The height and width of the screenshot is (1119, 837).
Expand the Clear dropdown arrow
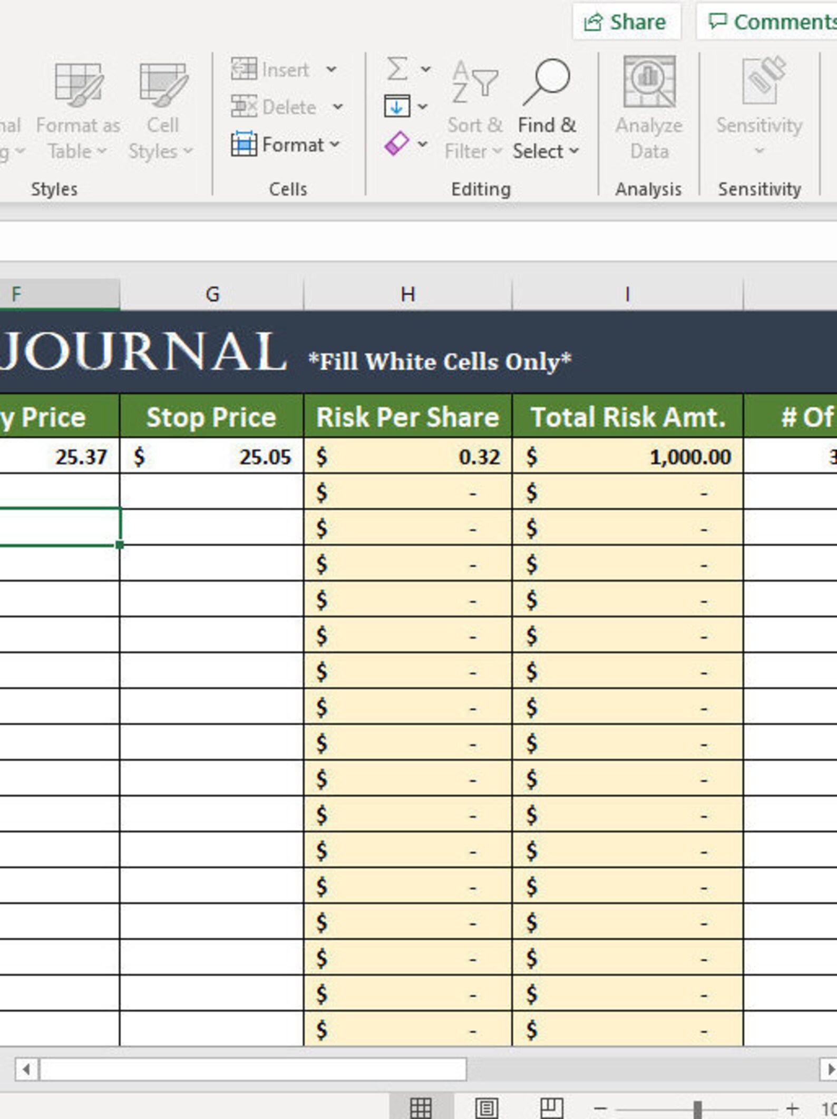[x=423, y=144]
